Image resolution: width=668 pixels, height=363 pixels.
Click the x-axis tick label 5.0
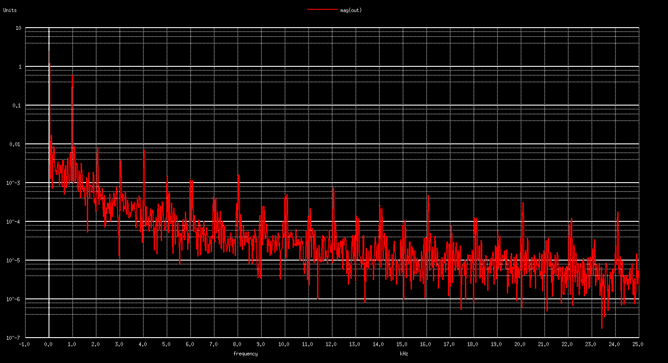(167, 344)
